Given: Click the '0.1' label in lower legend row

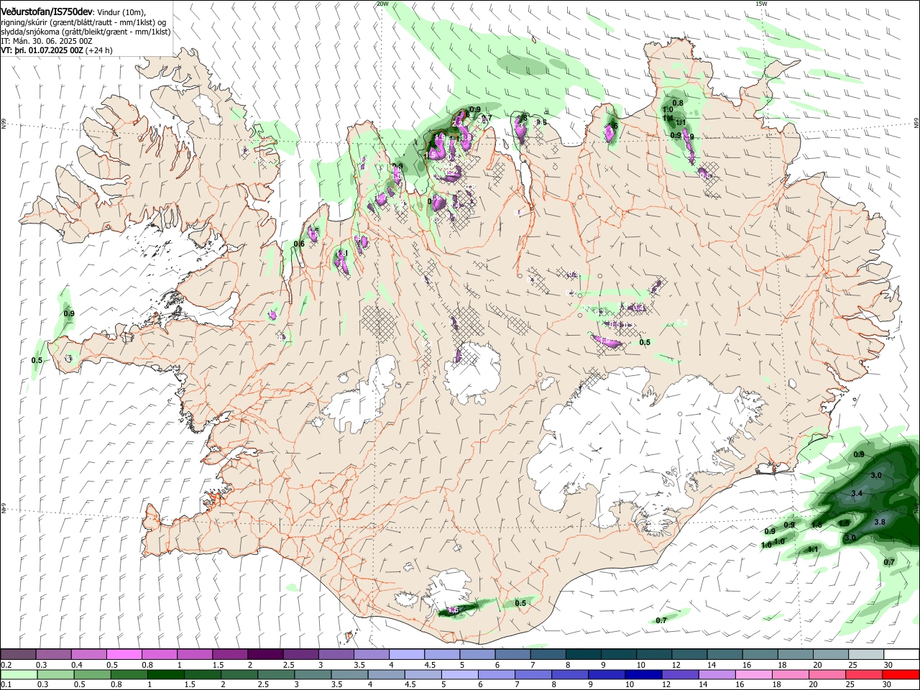Looking at the screenshot, I should (6, 685).
